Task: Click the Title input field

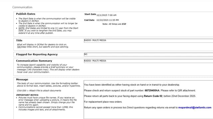Action: click(x=148, y=40)
